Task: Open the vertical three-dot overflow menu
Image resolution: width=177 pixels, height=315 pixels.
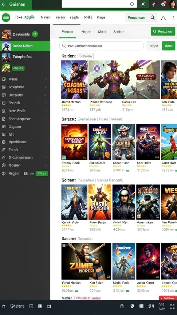Action: [x=173, y=18]
